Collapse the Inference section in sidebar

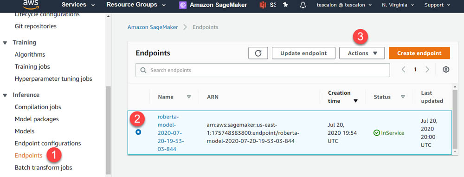pyautogui.click(x=5, y=95)
